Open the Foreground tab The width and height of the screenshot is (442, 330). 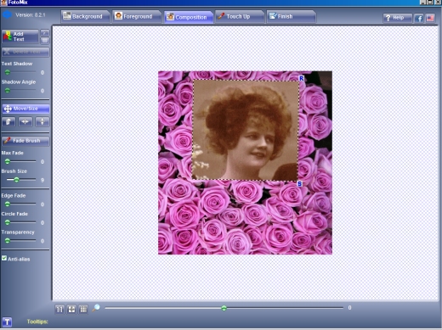[137, 16]
